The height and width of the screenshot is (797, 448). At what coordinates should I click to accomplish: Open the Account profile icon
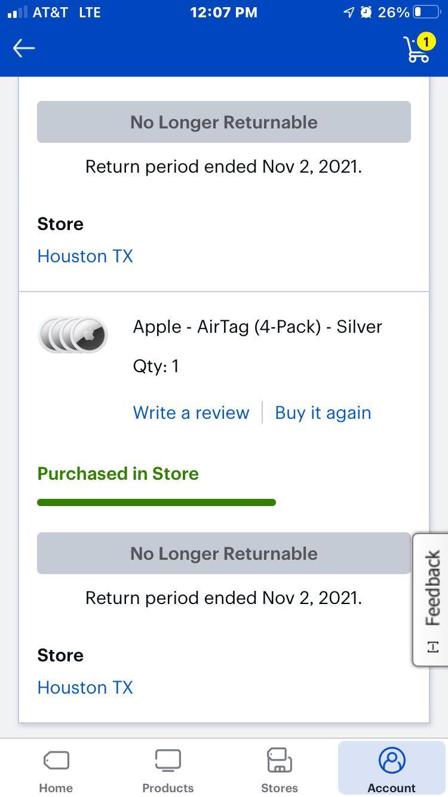tap(391, 759)
